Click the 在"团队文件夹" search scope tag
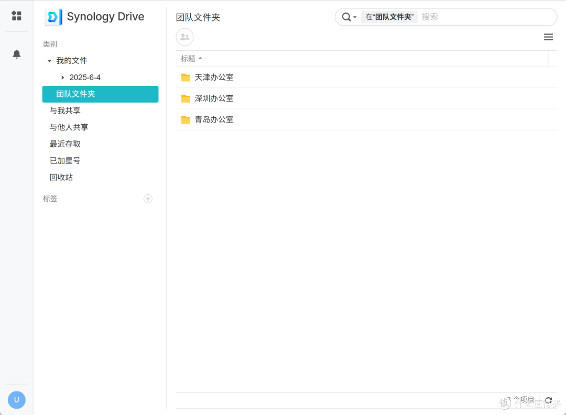 389,17
